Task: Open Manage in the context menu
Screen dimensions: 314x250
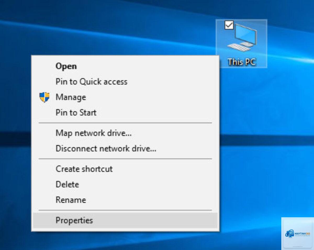Action: point(125,97)
